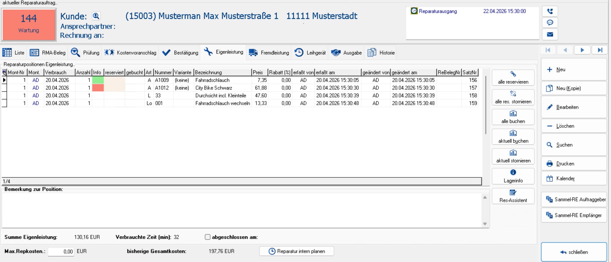
Task: Select the Fahrradschlauch wechseln row
Action: coord(222,103)
